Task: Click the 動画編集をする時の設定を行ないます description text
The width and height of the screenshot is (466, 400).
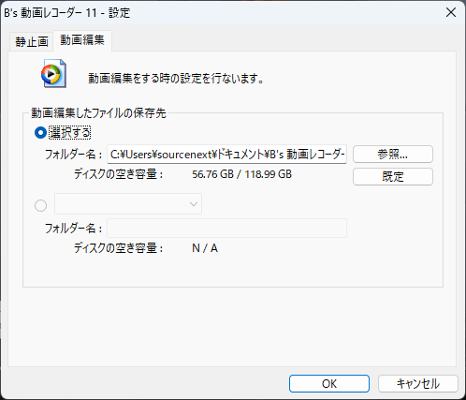Action: click(x=176, y=79)
